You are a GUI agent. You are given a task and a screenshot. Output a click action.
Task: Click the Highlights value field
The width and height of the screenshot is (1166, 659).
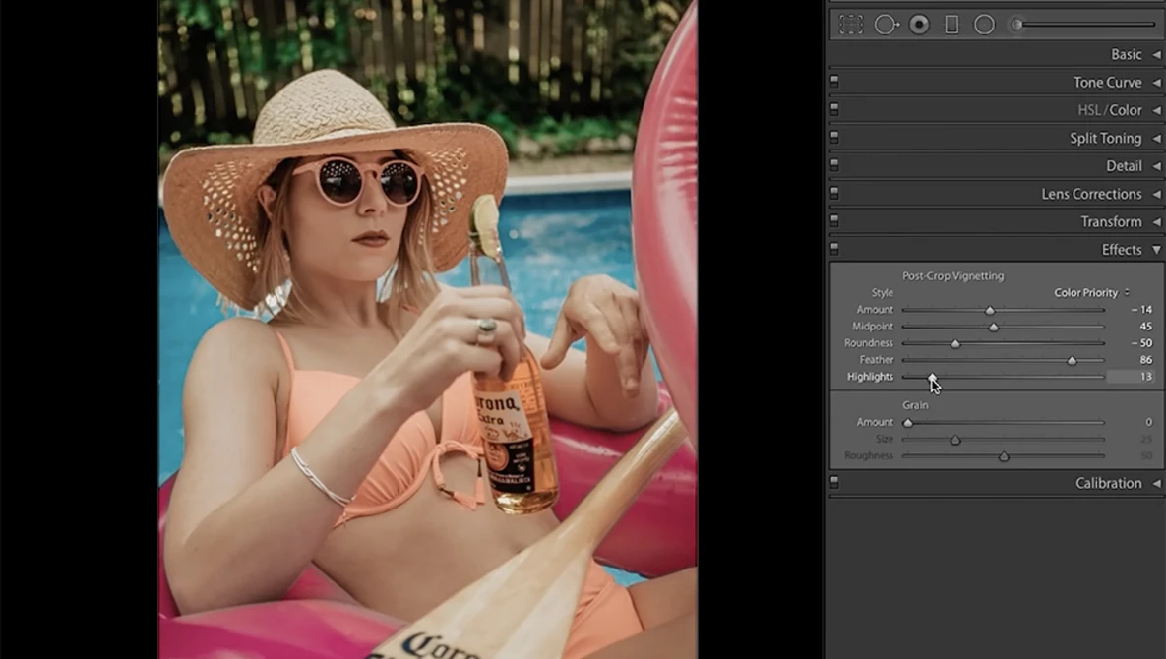1131,377
